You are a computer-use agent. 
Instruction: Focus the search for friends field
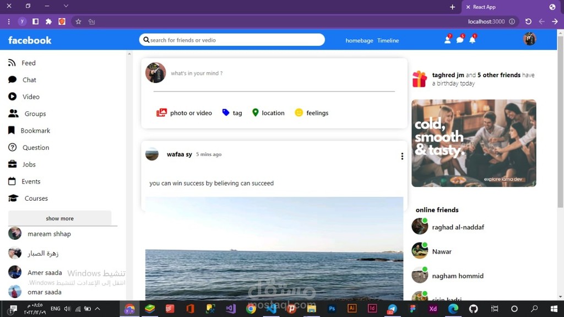(x=232, y=40)
